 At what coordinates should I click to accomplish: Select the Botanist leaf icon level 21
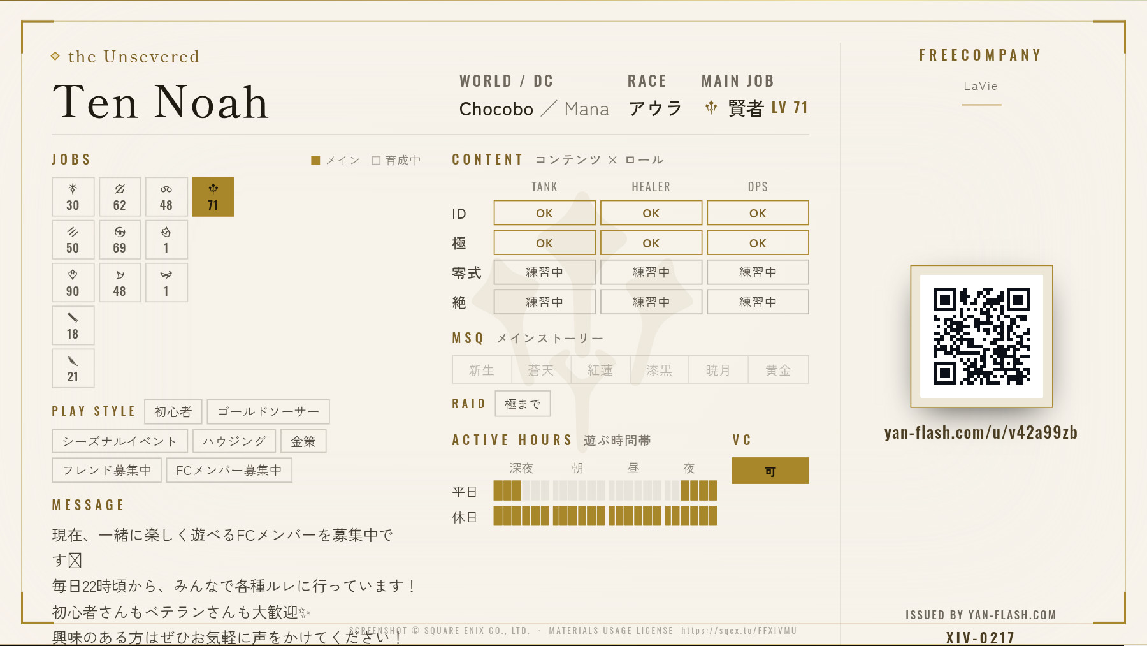click(73, 368)
